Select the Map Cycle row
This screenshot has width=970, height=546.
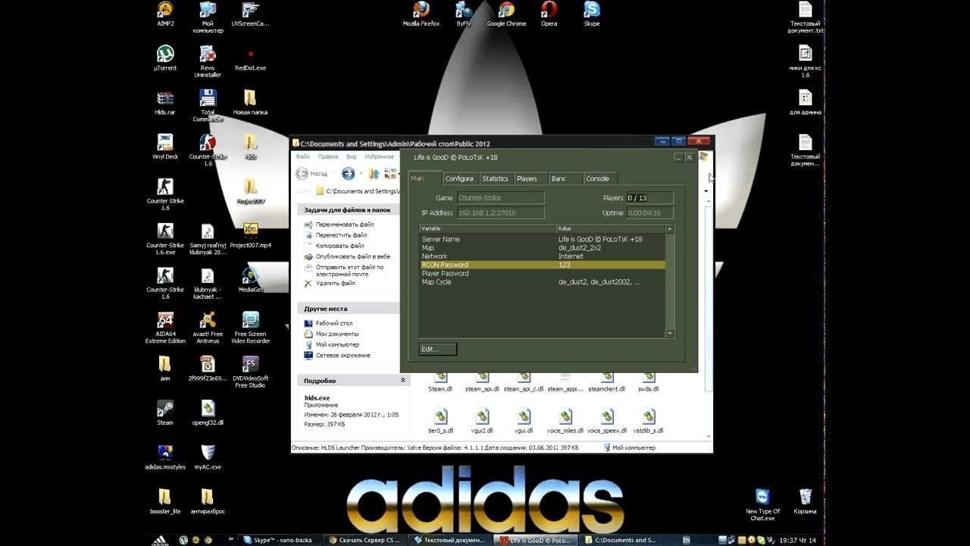pos(543,282)
